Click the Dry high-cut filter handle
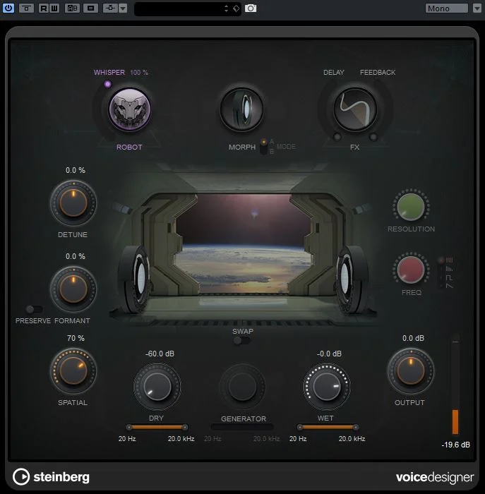This screenshot has height=494, width=485. (185, 428)
